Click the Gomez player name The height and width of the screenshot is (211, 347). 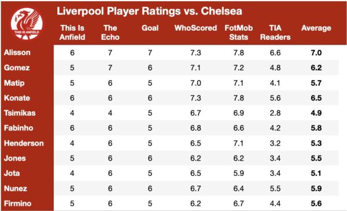point(17,68)
